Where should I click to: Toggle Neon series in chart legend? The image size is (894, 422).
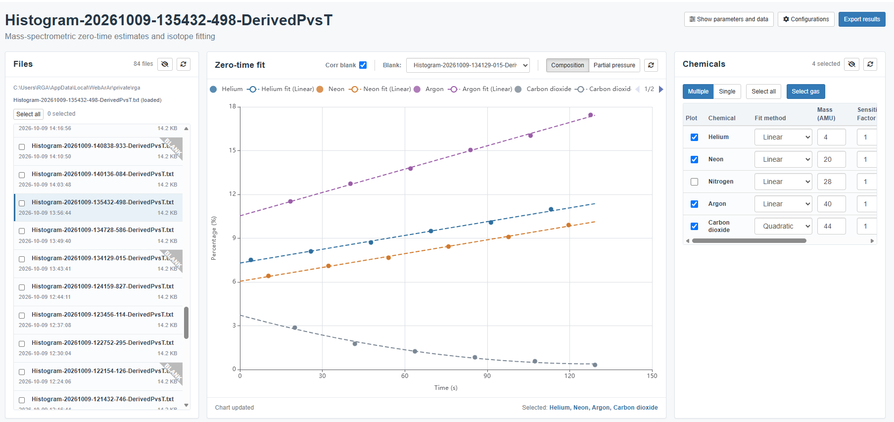330,89
